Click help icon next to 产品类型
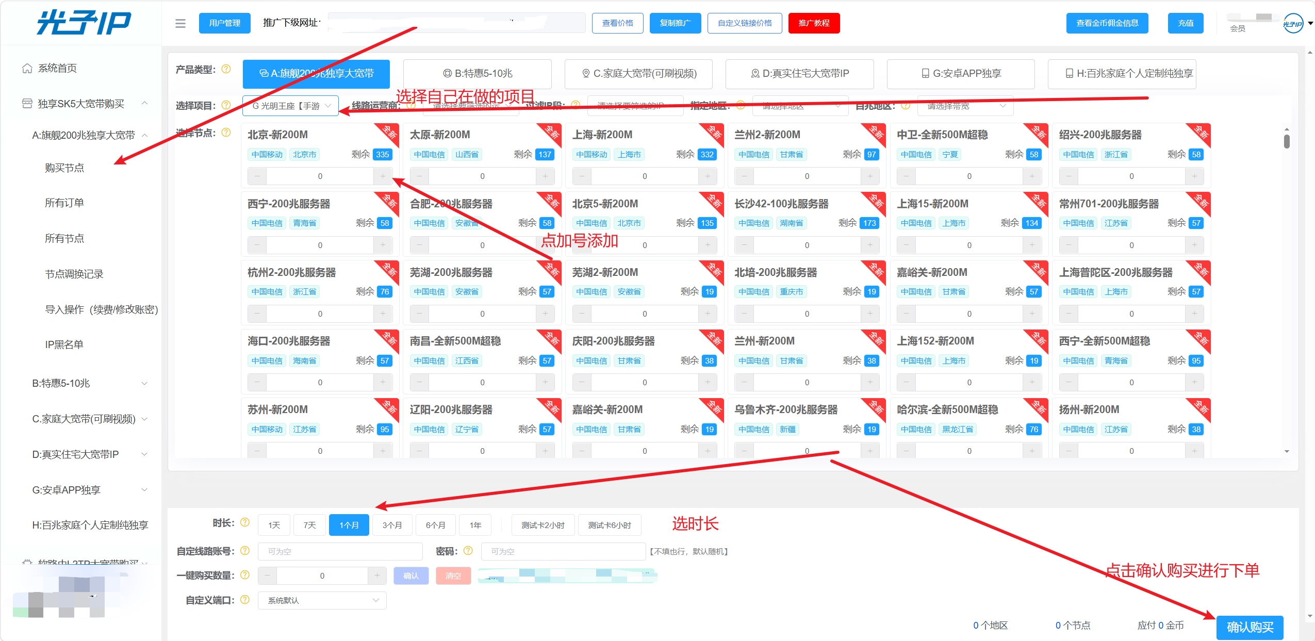 [226, 69]
